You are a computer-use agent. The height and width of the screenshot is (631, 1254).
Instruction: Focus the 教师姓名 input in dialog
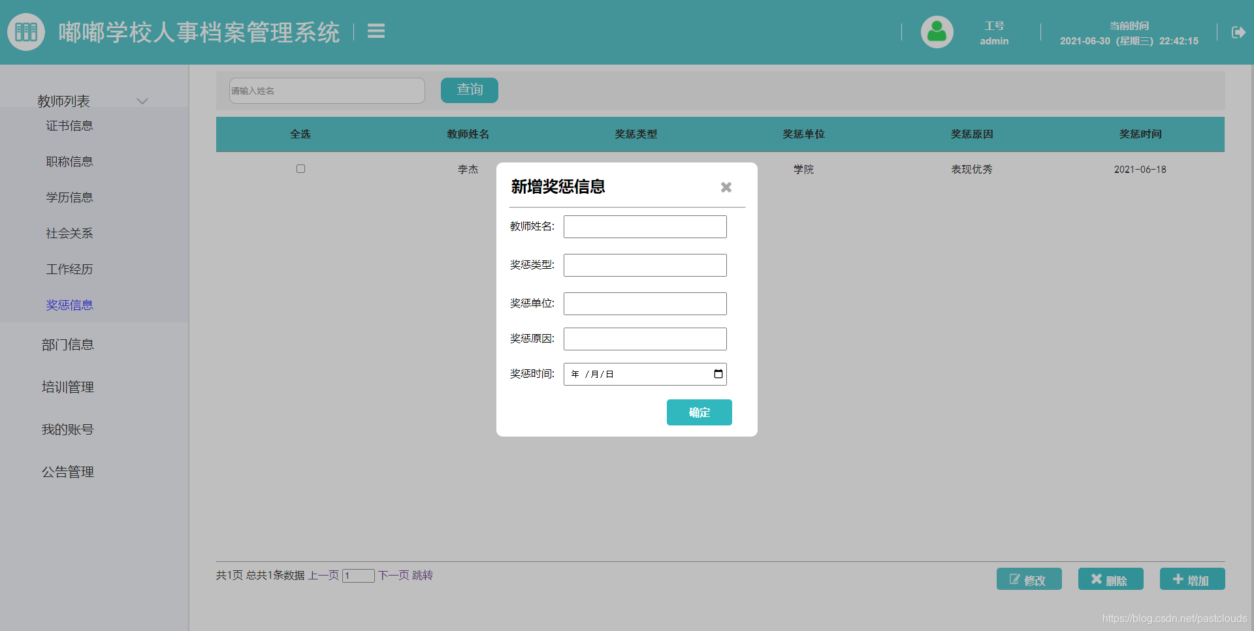coord(645,226)
